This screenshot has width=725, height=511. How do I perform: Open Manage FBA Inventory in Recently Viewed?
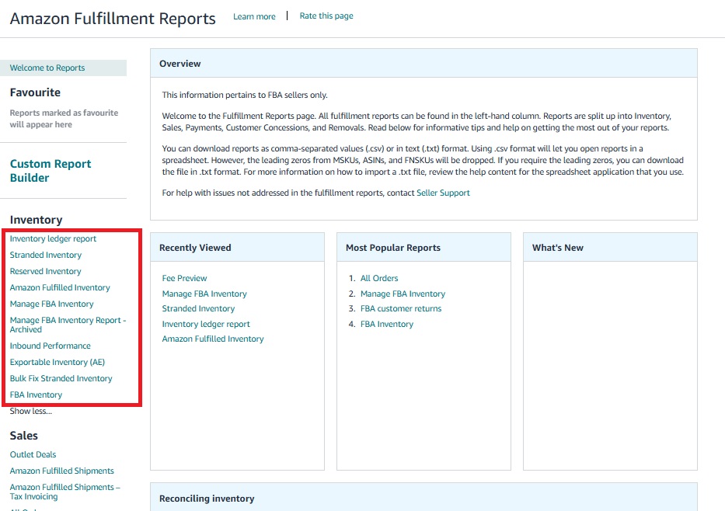coord(204,294)
